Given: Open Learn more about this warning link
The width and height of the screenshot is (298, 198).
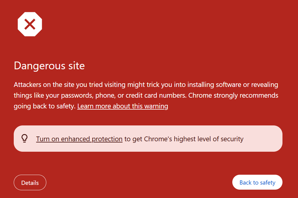Looking at the screenshot, I should (x=123, y=106).
